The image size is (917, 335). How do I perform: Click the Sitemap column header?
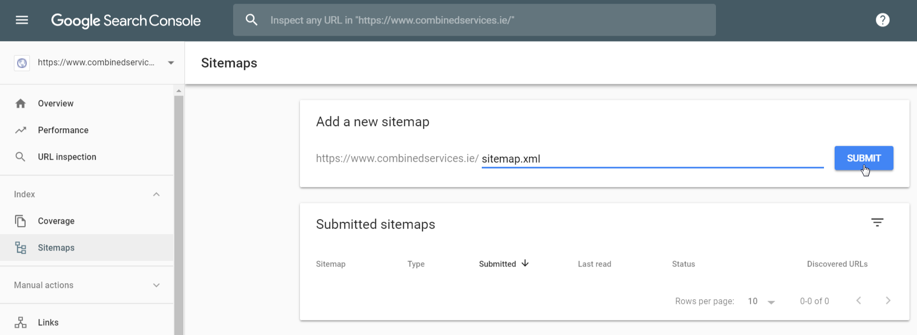[x=330, y=264]
